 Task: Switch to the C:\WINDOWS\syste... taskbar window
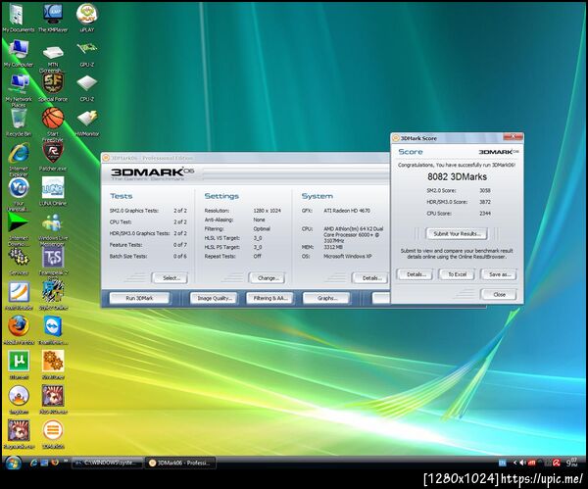coord(107,463)
